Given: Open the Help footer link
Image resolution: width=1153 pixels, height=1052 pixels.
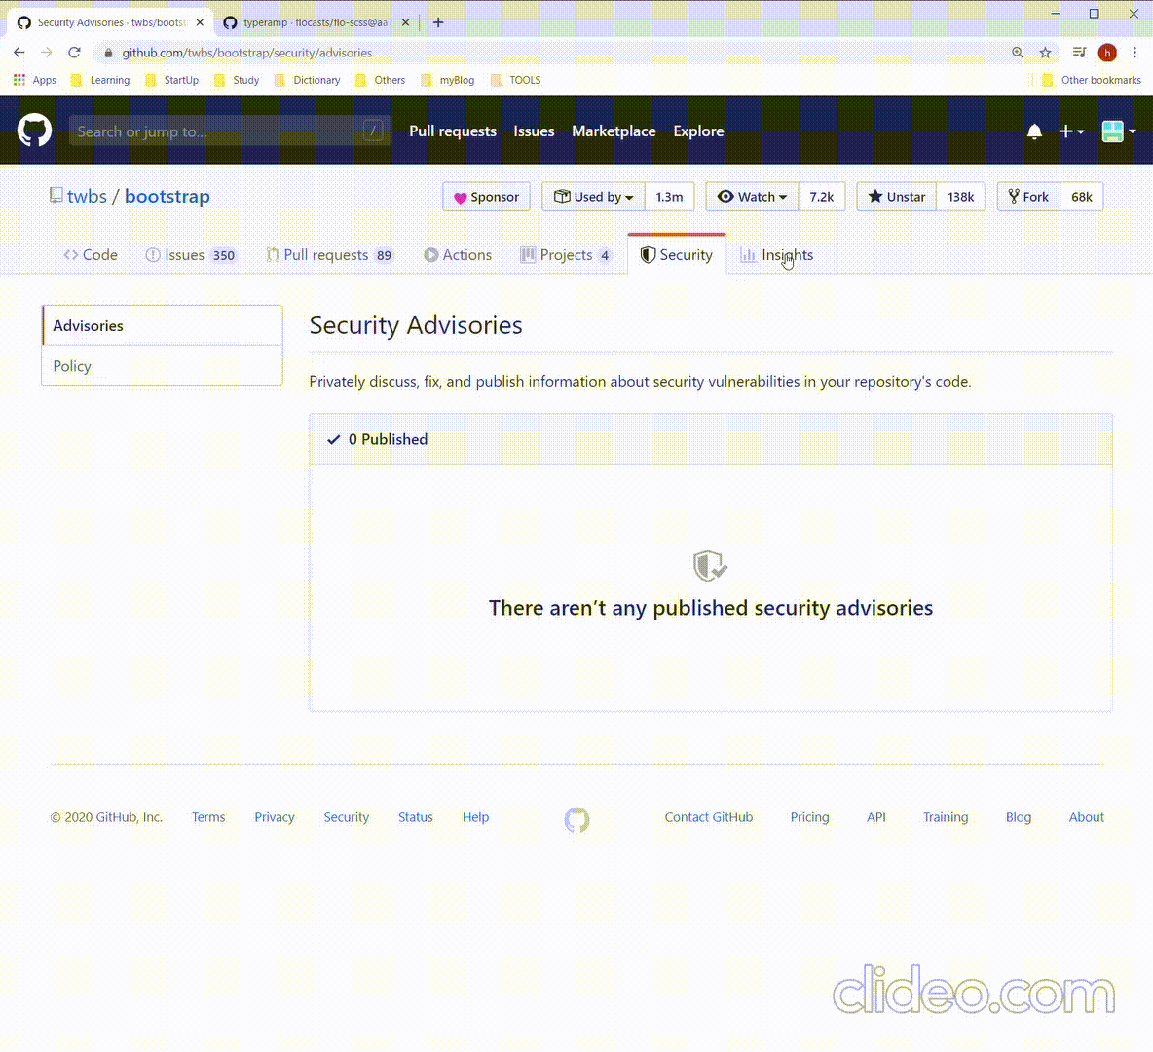Looking at the screenshot, I should pyautogui.click(x=476, y=817).
